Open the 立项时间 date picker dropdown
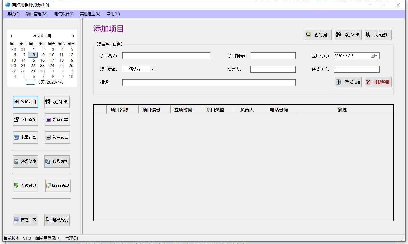Screen dimensions: 408x244 coord(376,56)
